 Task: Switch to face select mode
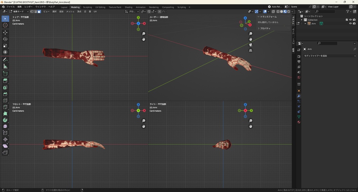tap(39, 12)
